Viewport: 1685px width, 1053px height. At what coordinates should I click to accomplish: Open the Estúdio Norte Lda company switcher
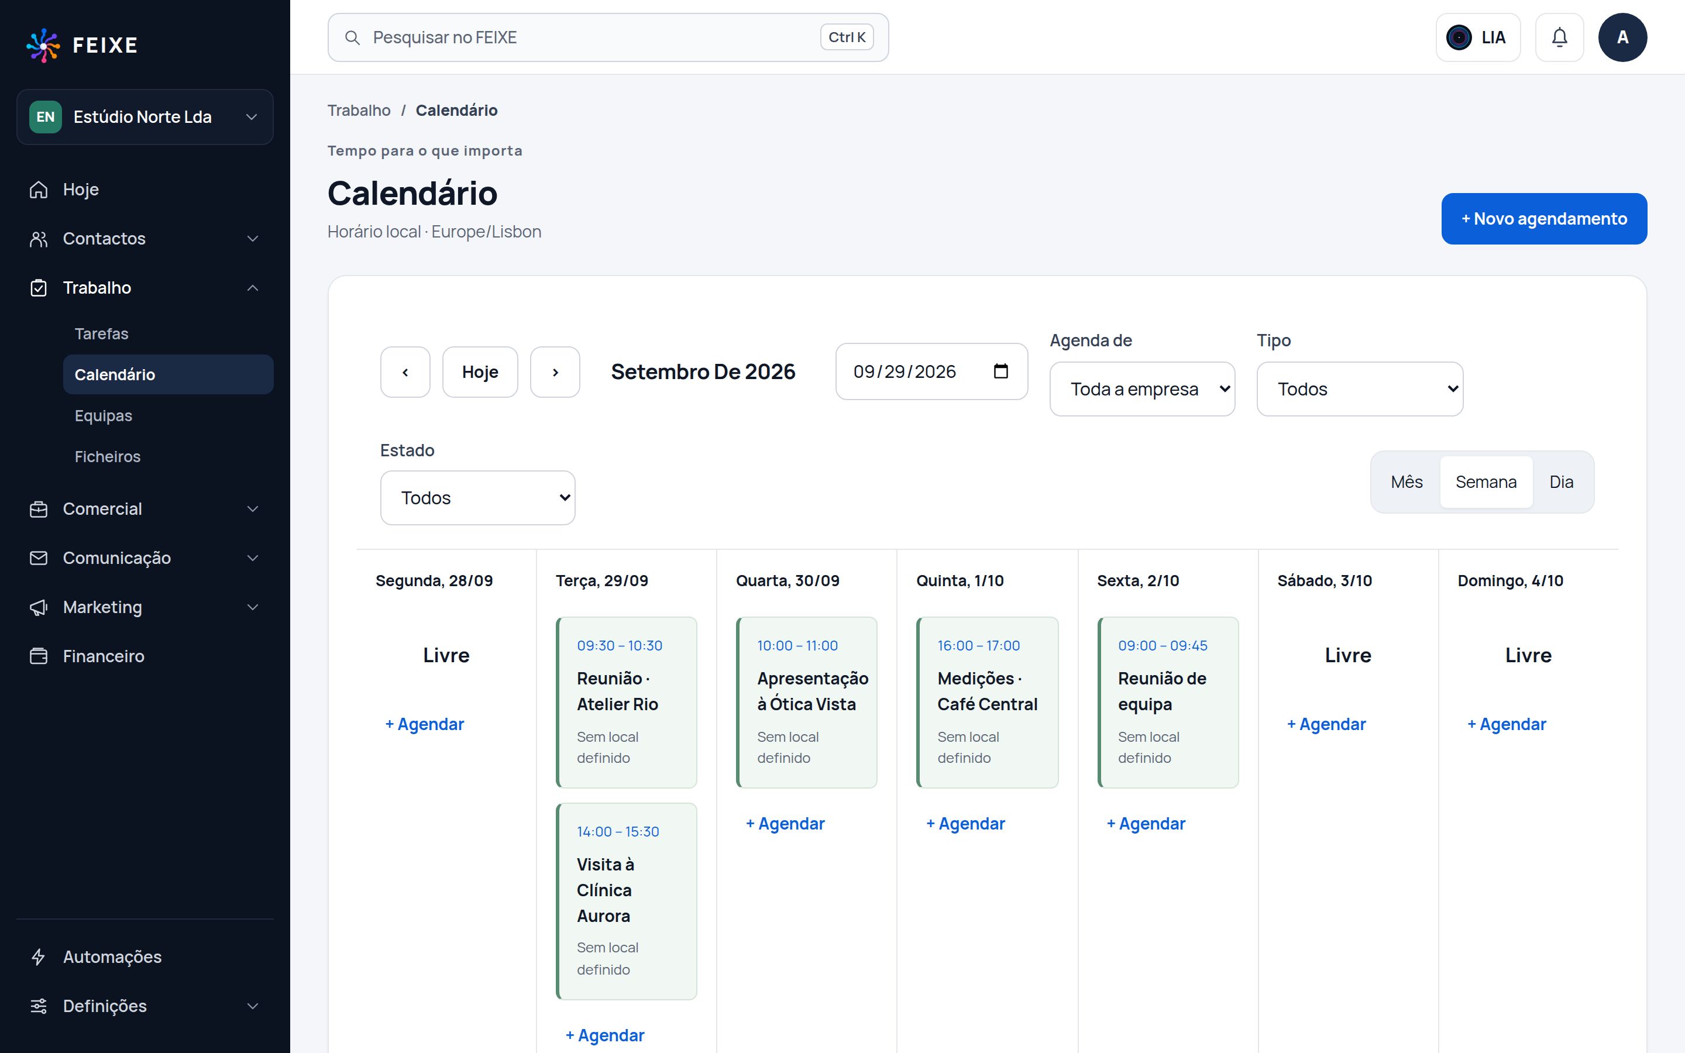tap(145, 117)
